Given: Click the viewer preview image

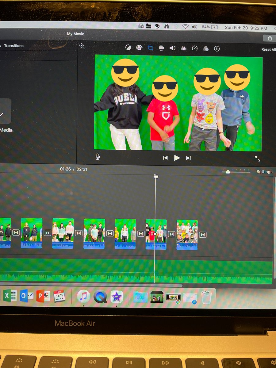Looking at the screenshot, I should (x=178, y=103).
